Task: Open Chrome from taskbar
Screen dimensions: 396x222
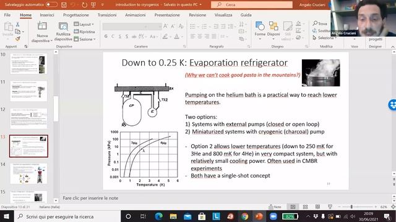Action: (244, 216)
